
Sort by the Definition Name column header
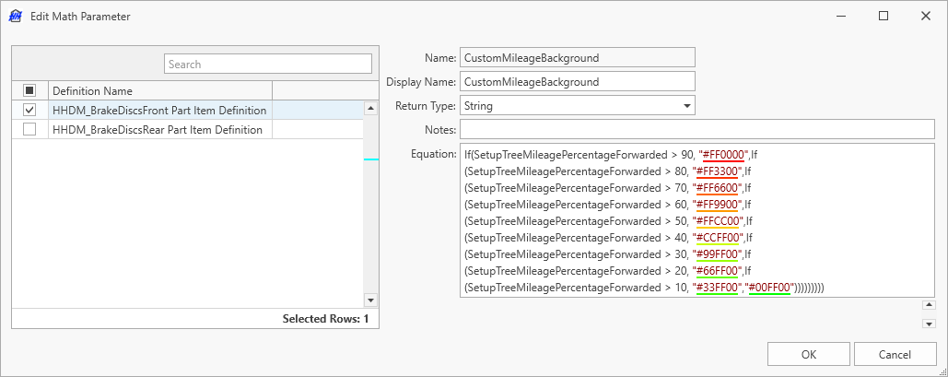pyautogui.click(x=159, y=90)
